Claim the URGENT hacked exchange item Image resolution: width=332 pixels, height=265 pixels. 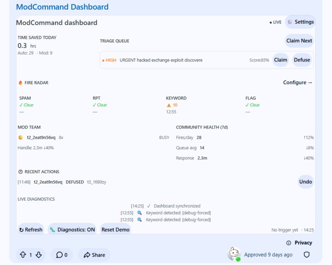pos(280,60)
